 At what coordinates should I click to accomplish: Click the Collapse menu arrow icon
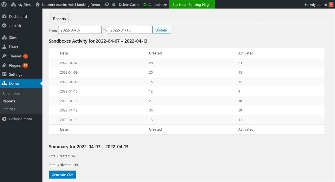pyautogui.click(x=4, y=119)
